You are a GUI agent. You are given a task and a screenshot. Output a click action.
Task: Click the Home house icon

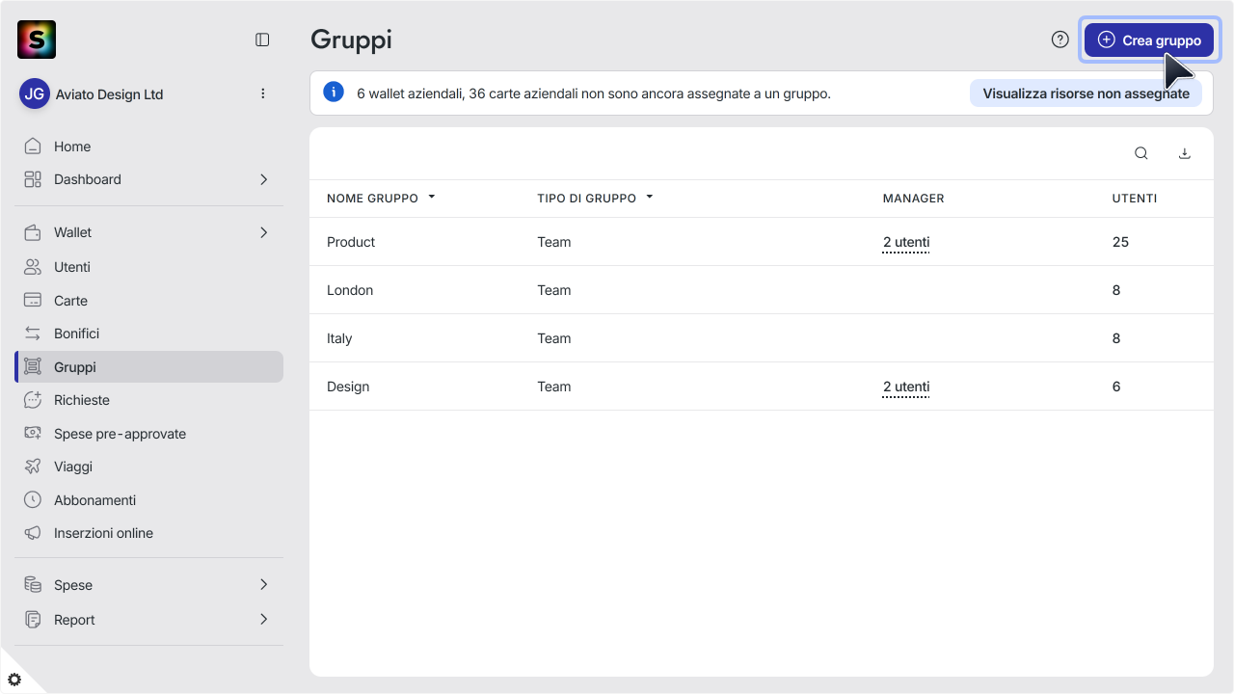point(33,147)
